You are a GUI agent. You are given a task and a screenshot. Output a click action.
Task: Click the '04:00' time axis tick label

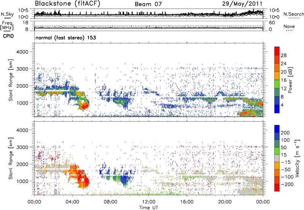pos(72,202)
